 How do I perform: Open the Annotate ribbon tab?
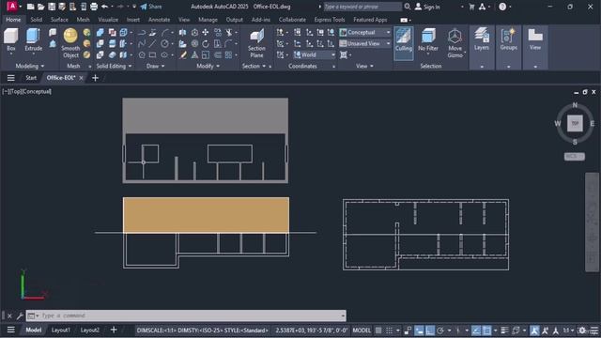159,20
